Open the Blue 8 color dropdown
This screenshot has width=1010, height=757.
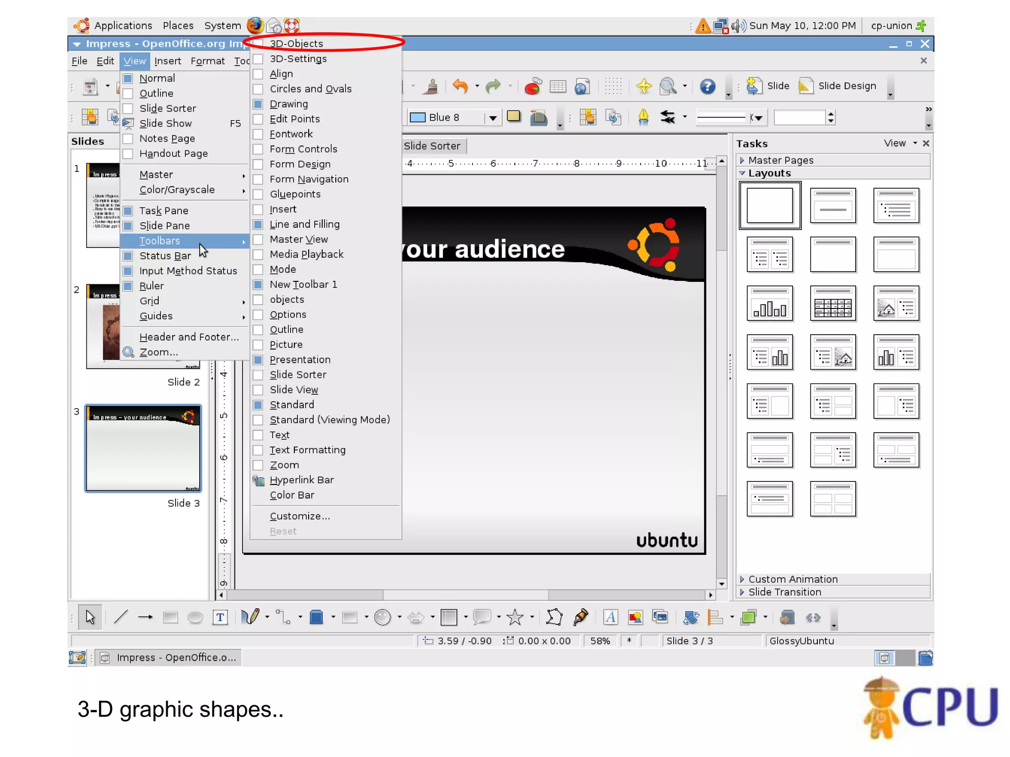click(x=492, y=117)
